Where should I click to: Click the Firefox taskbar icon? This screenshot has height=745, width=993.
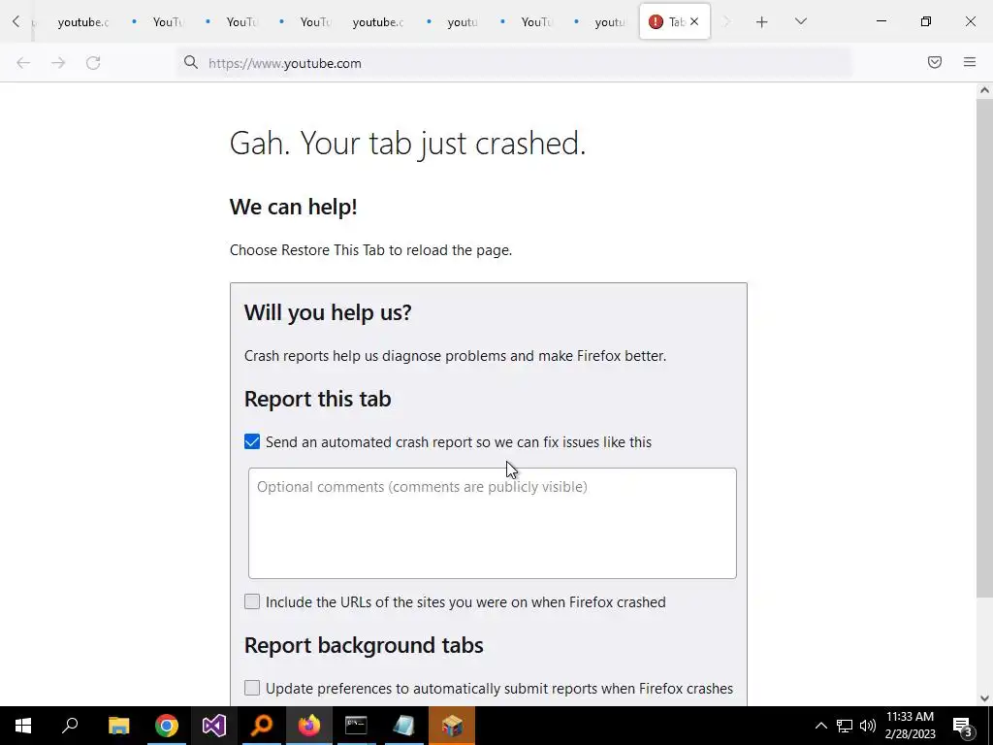(309, 726)
